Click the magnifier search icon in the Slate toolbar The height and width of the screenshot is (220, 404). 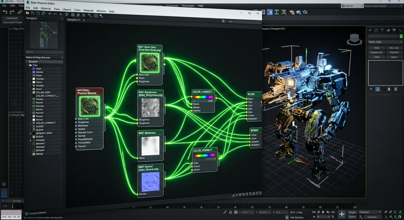[x=101, y=16]
